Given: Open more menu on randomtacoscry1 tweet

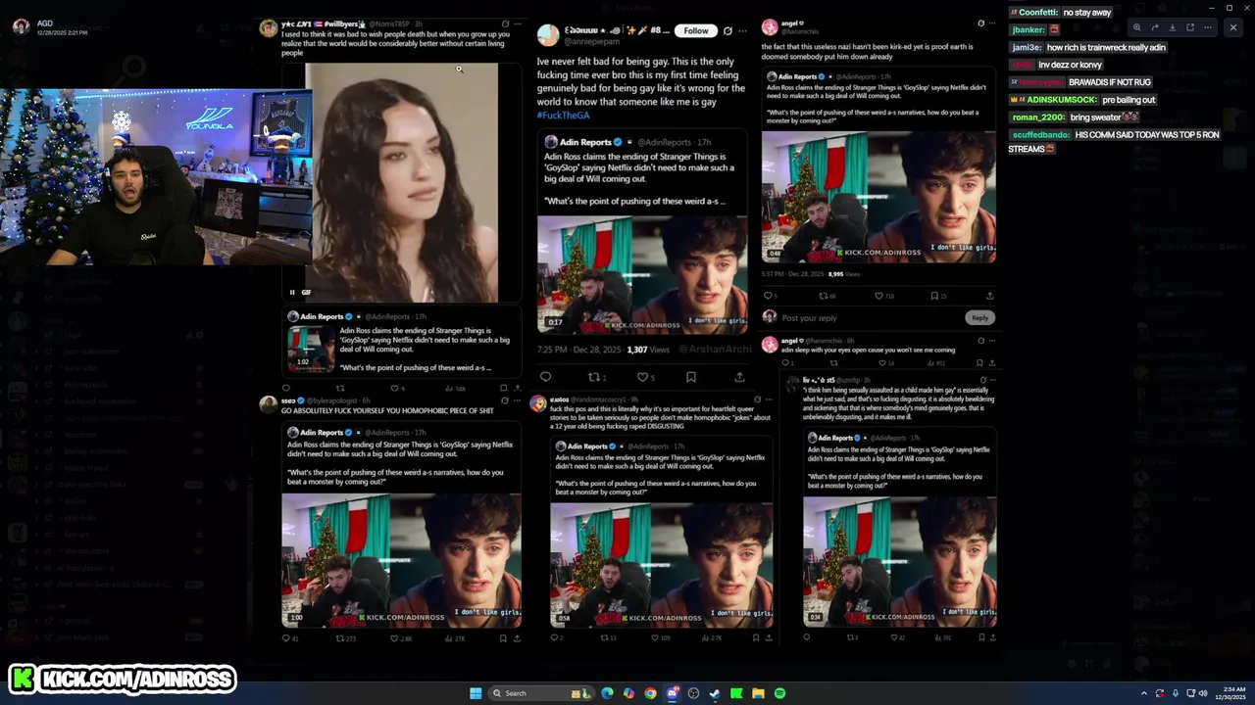Looking at the screenshot, I should 769,399.
